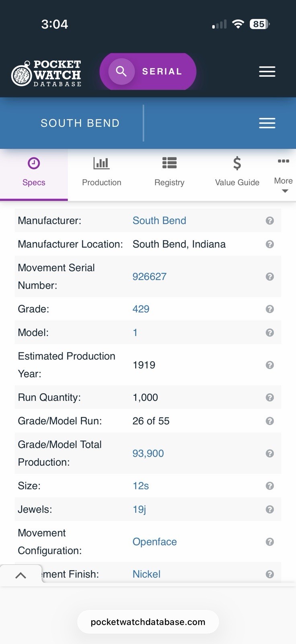Show help for Jewels row

270,509
